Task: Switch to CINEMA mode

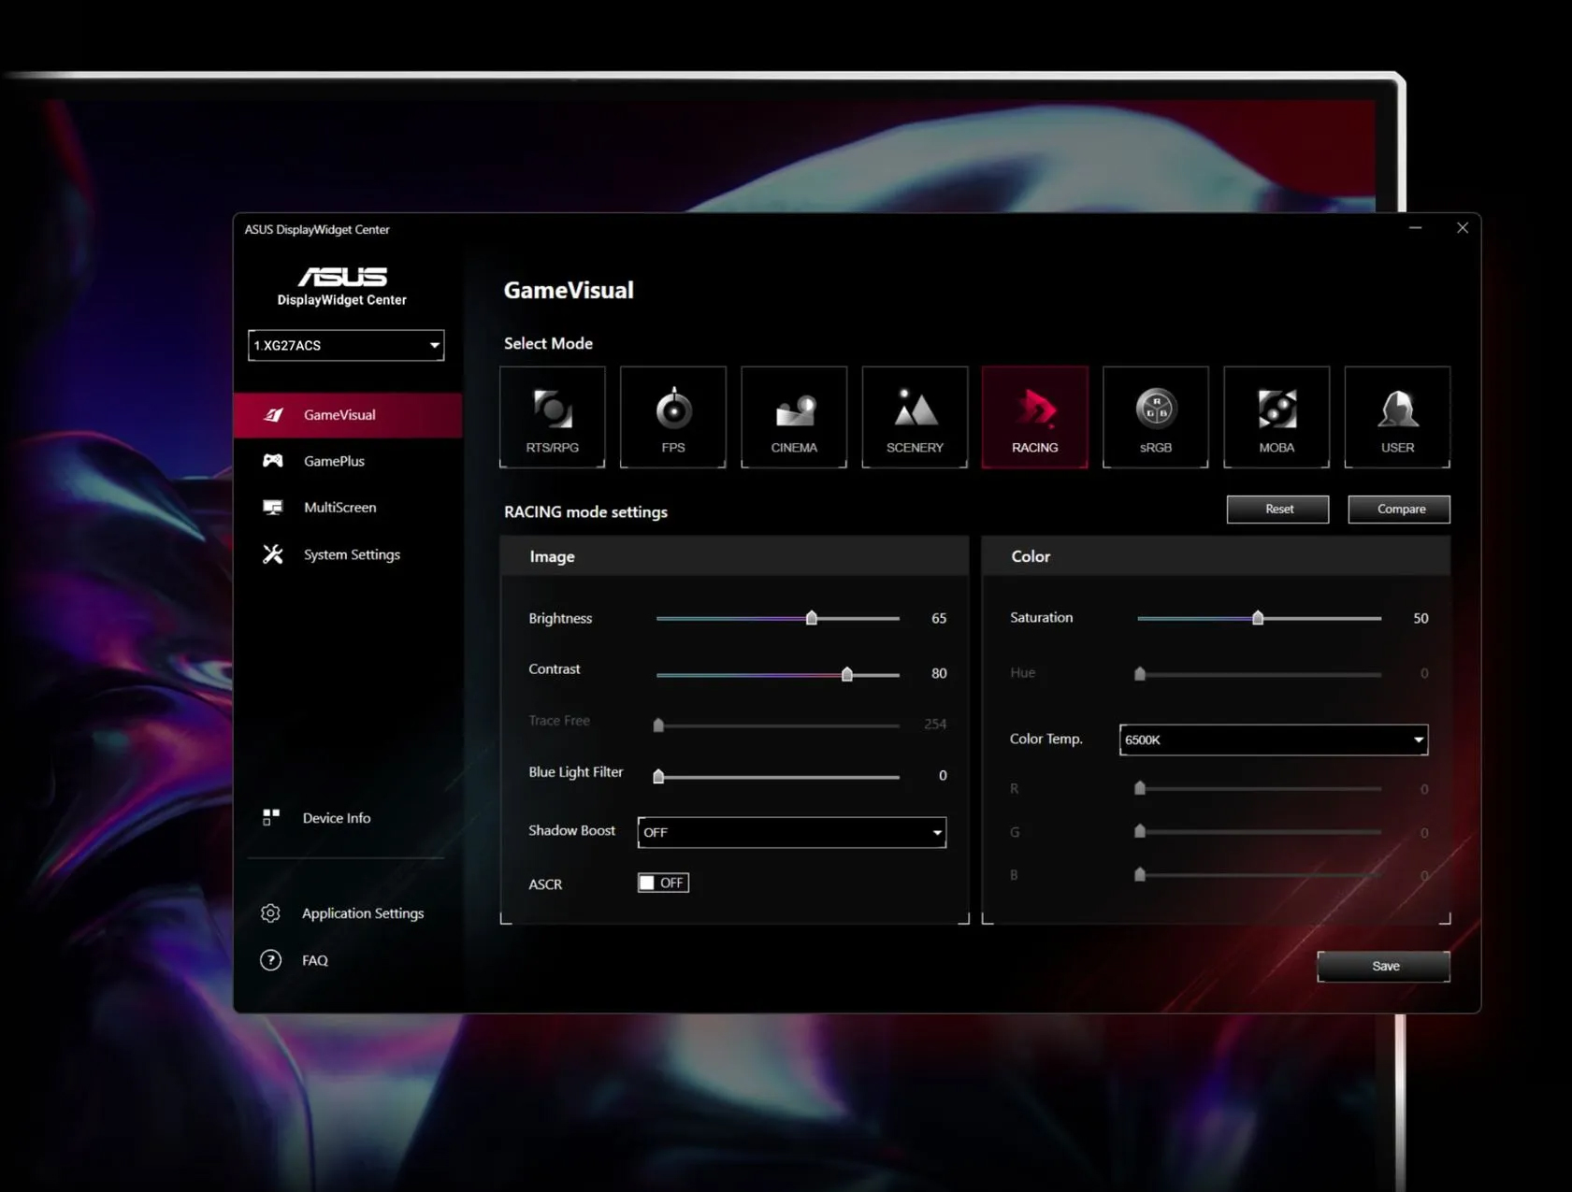Action: click(793, 418)
